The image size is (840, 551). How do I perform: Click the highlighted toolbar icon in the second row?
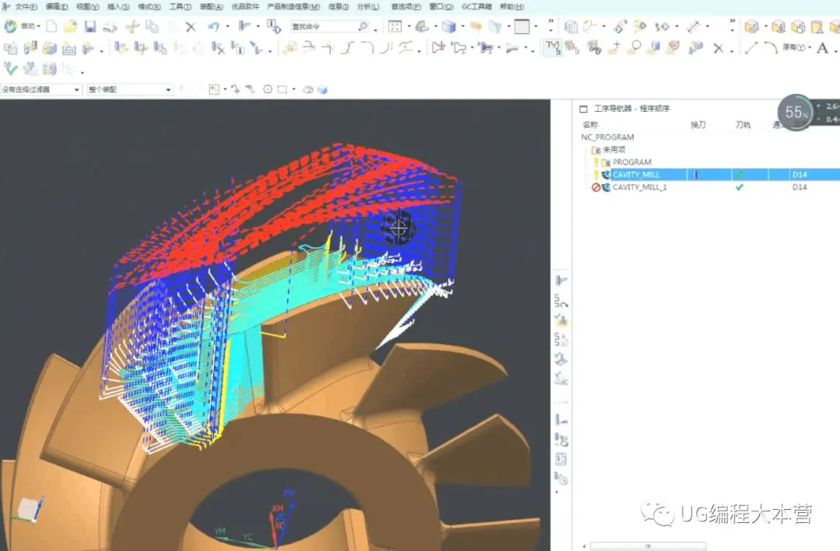tap(553, 48)
